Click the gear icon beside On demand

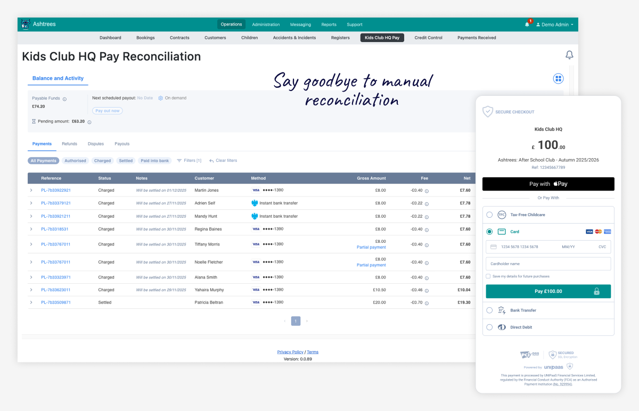[160, 98]
